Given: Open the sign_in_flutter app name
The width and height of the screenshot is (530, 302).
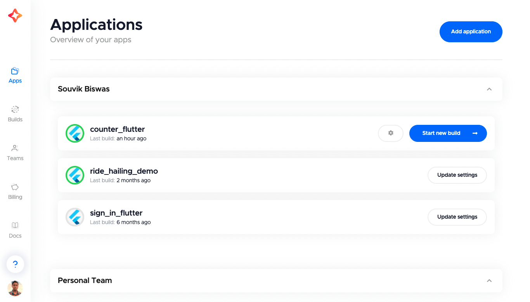Looking at the screenshot, I should click(x=116, y=213).
